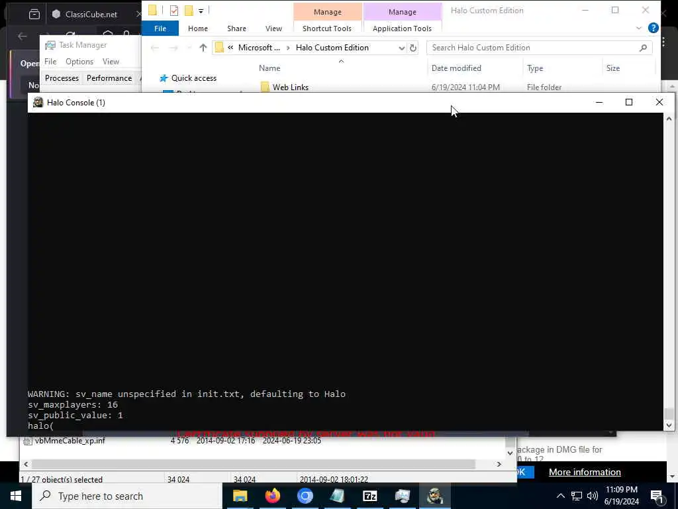Open volume control tray icon
Viewport: 678px width, 509px height.
[593, 496]
